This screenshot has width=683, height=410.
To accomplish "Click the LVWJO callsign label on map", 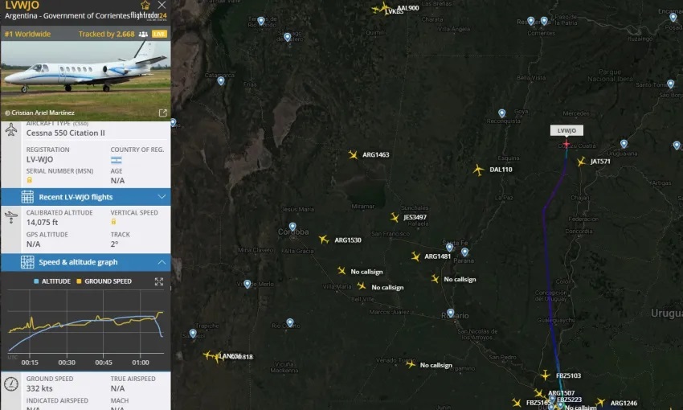I will coord(566,130).
